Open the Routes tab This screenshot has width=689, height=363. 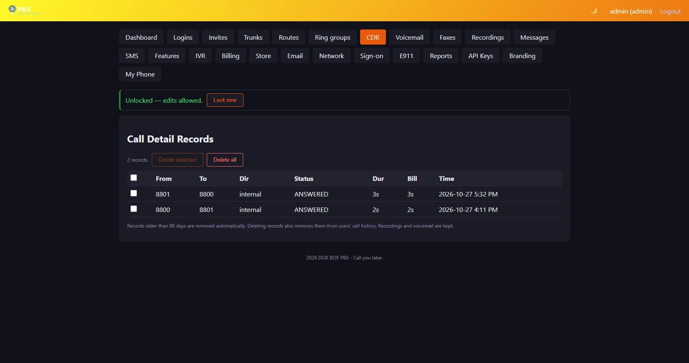coord(289,37)
